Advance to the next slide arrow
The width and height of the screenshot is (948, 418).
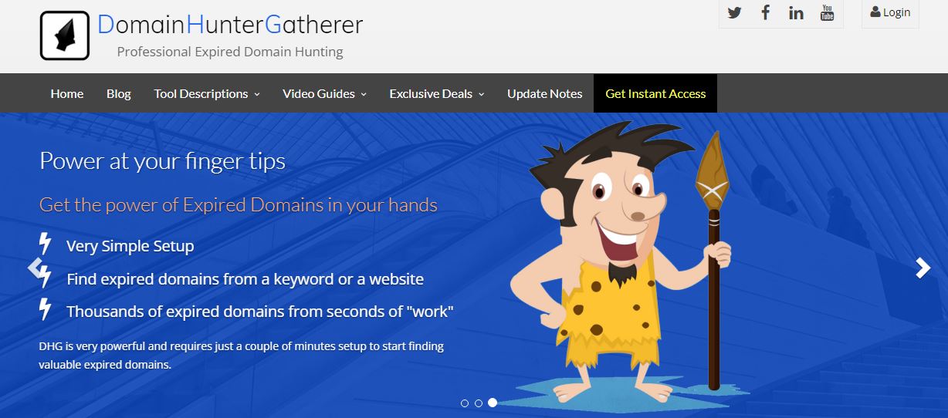click(923, 268)
